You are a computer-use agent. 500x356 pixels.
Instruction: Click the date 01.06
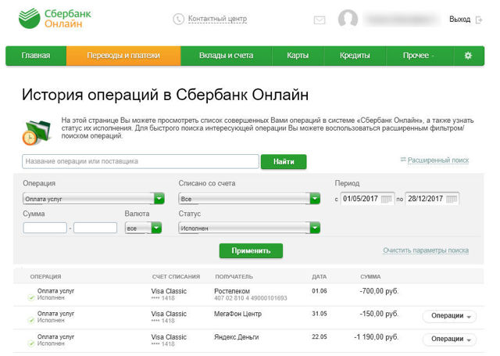click(x=320, y=291)
